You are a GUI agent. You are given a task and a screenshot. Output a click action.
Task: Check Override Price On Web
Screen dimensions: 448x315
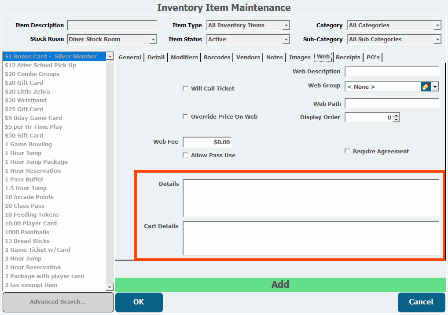(x=185, y=117)
